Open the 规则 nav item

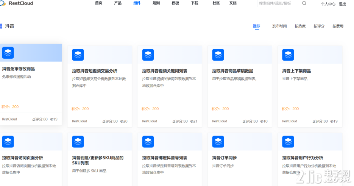[x=156, y=3]
